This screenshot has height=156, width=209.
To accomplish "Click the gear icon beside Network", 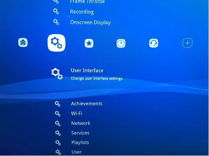I will click(58, 124).
